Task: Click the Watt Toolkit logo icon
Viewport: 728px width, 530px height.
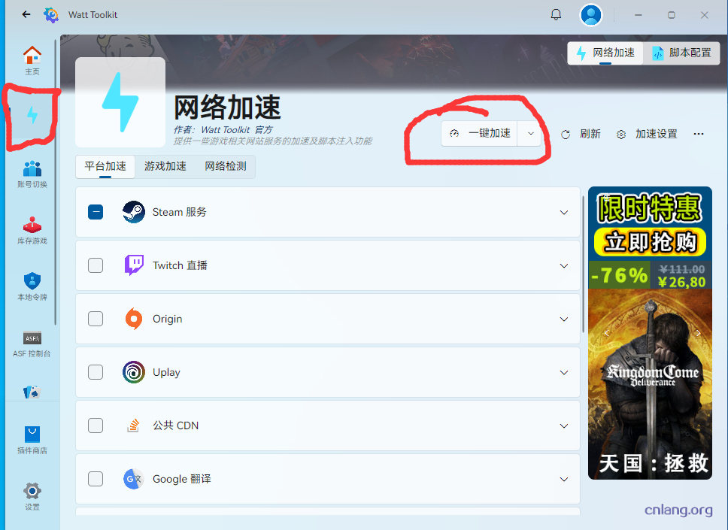Action: pos(51,15)
